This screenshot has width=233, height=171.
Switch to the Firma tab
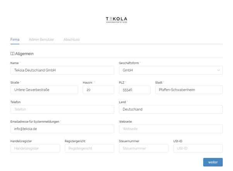[15, 39]
